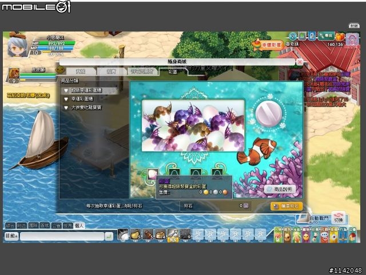Click the small white button above the game

(354, 26)
